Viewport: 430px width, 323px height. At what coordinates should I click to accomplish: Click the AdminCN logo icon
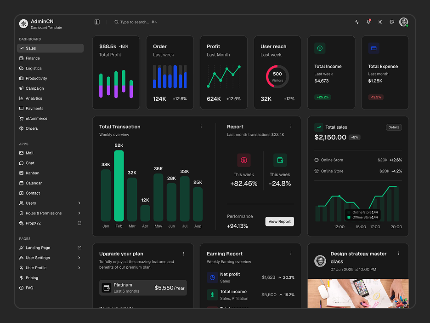click(23, 23)
